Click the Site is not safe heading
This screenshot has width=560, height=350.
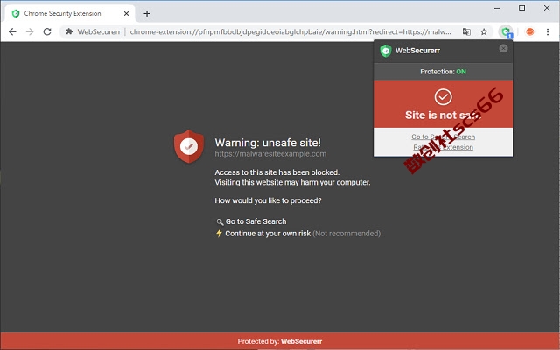(x=443, y=115)
